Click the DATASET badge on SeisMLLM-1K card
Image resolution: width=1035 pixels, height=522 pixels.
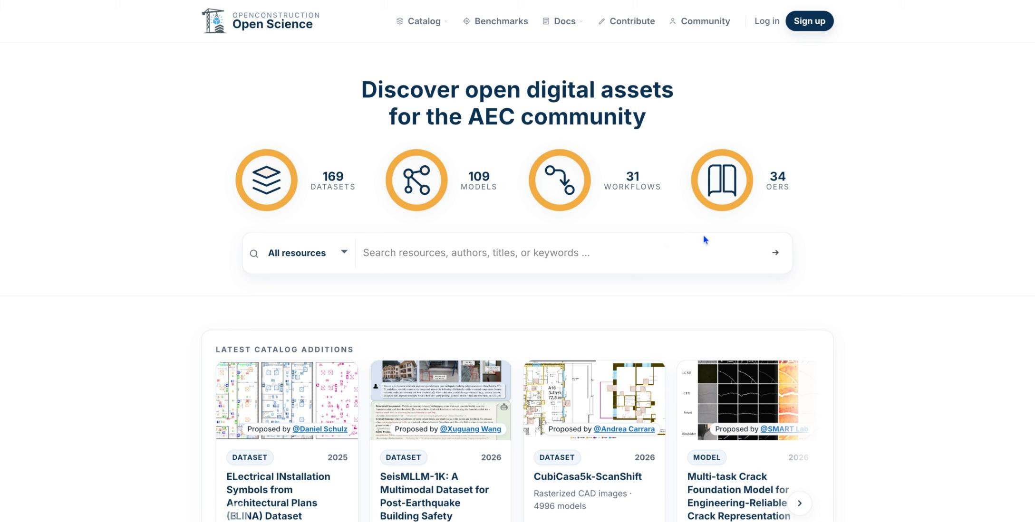coord(403,457)
